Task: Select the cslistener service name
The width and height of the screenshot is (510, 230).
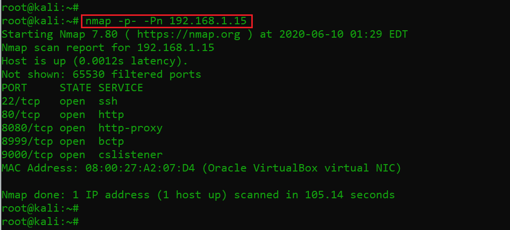Action: click(130, 155)
